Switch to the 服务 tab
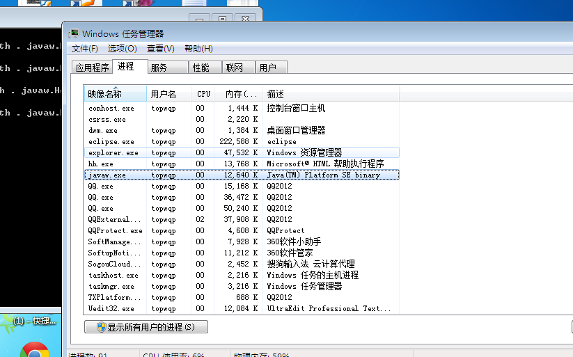This screenshot has height=357, width=573. point(168,68)
